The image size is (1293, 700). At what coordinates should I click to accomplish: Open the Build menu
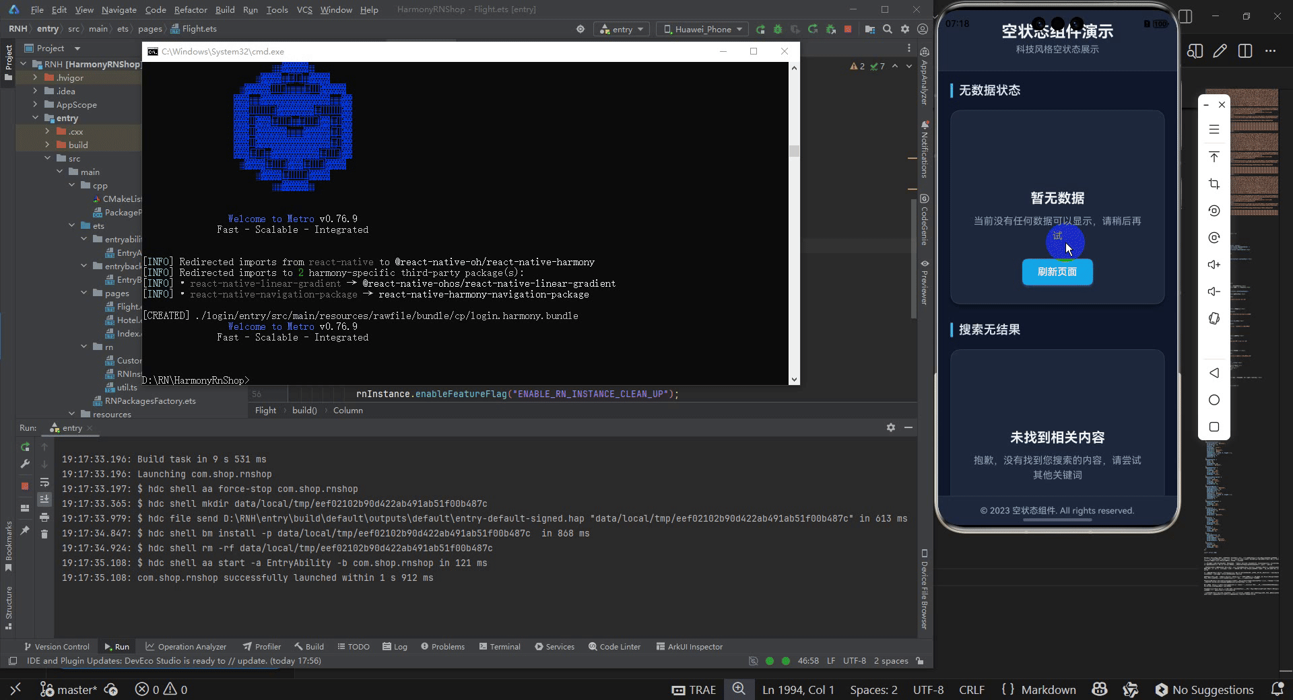click(225, 9)
